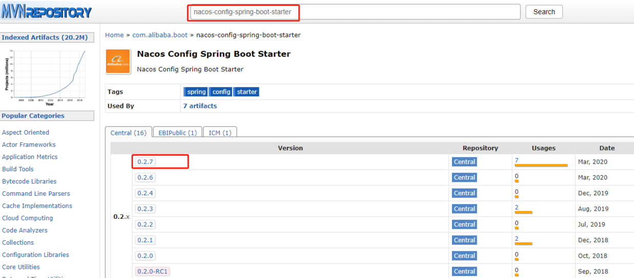Switch to the EBIPublic (1) tab
Screen dimensions: 634x278
tap(177, 133)
